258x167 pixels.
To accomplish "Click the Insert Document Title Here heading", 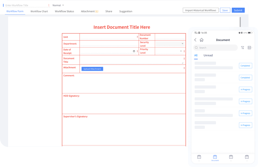I will [x=122, y=27].
